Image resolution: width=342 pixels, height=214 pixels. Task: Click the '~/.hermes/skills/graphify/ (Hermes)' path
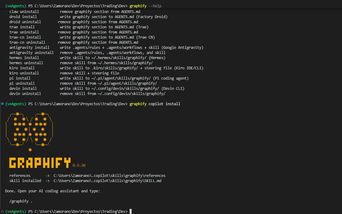point(128,58)
